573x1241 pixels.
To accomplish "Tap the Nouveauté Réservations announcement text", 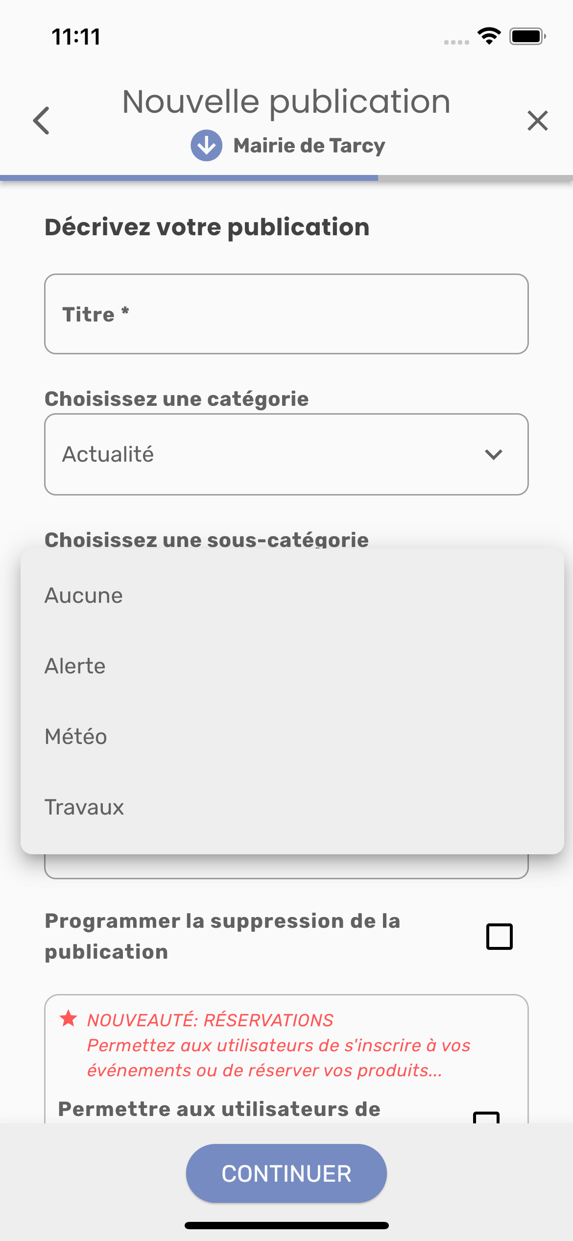I will point(278,1045).
